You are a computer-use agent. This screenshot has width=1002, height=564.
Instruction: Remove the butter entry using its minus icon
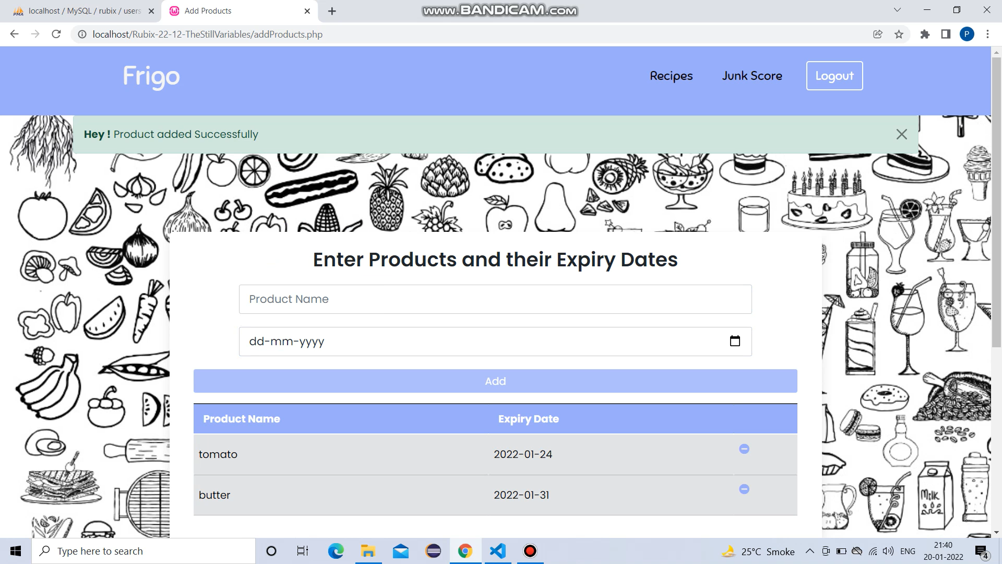[744, 489]
